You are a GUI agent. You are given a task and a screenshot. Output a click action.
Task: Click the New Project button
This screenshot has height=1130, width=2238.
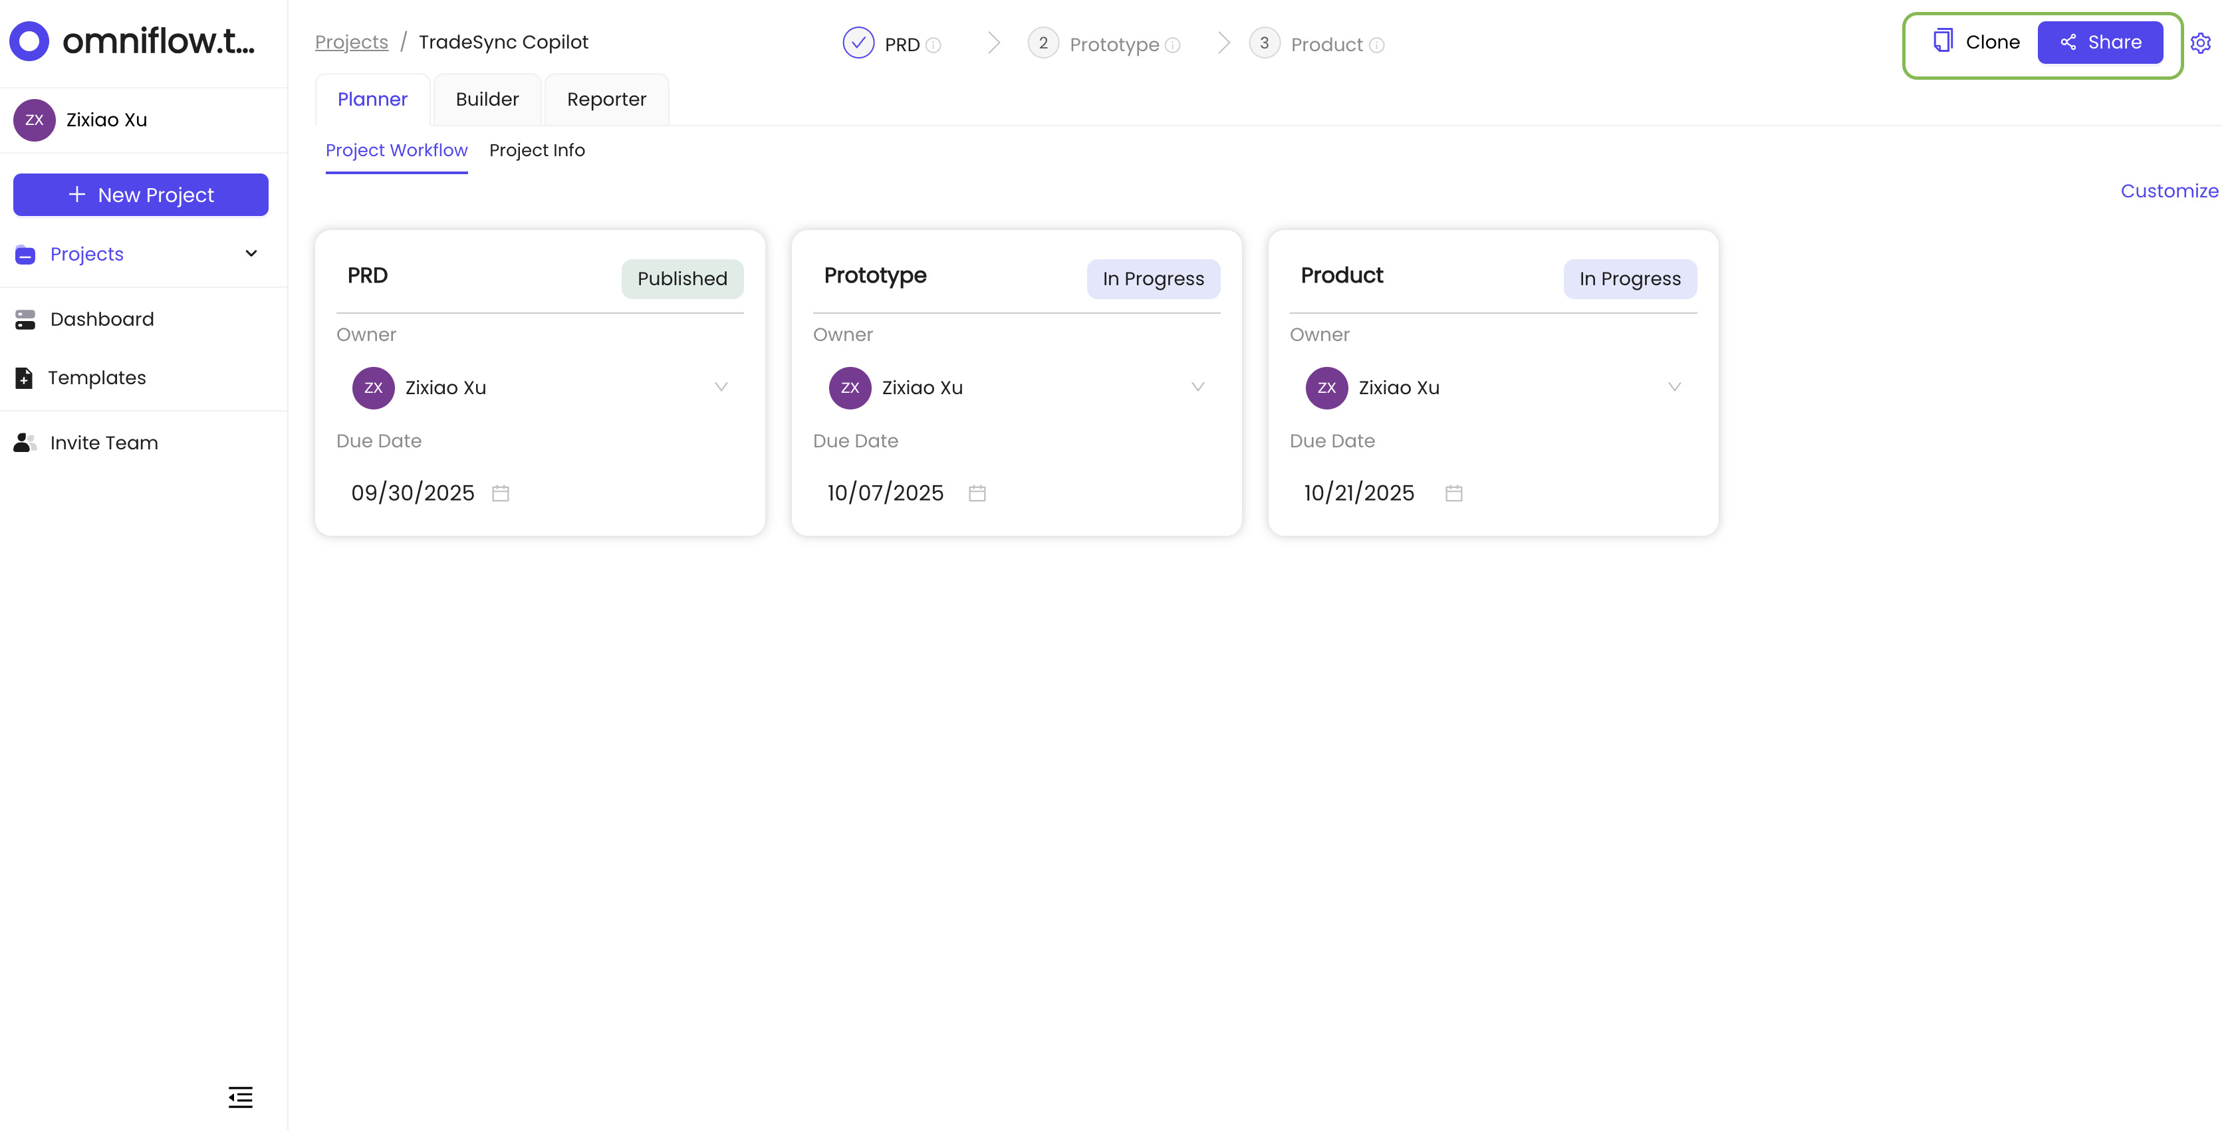point(141,195)
